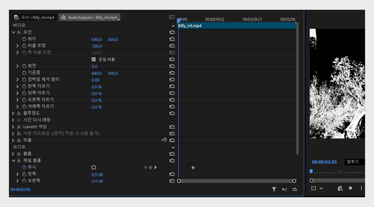Reset the 비율 조정 scale value
This screenshot has width=374, height=207.
(x=172, y=46)
